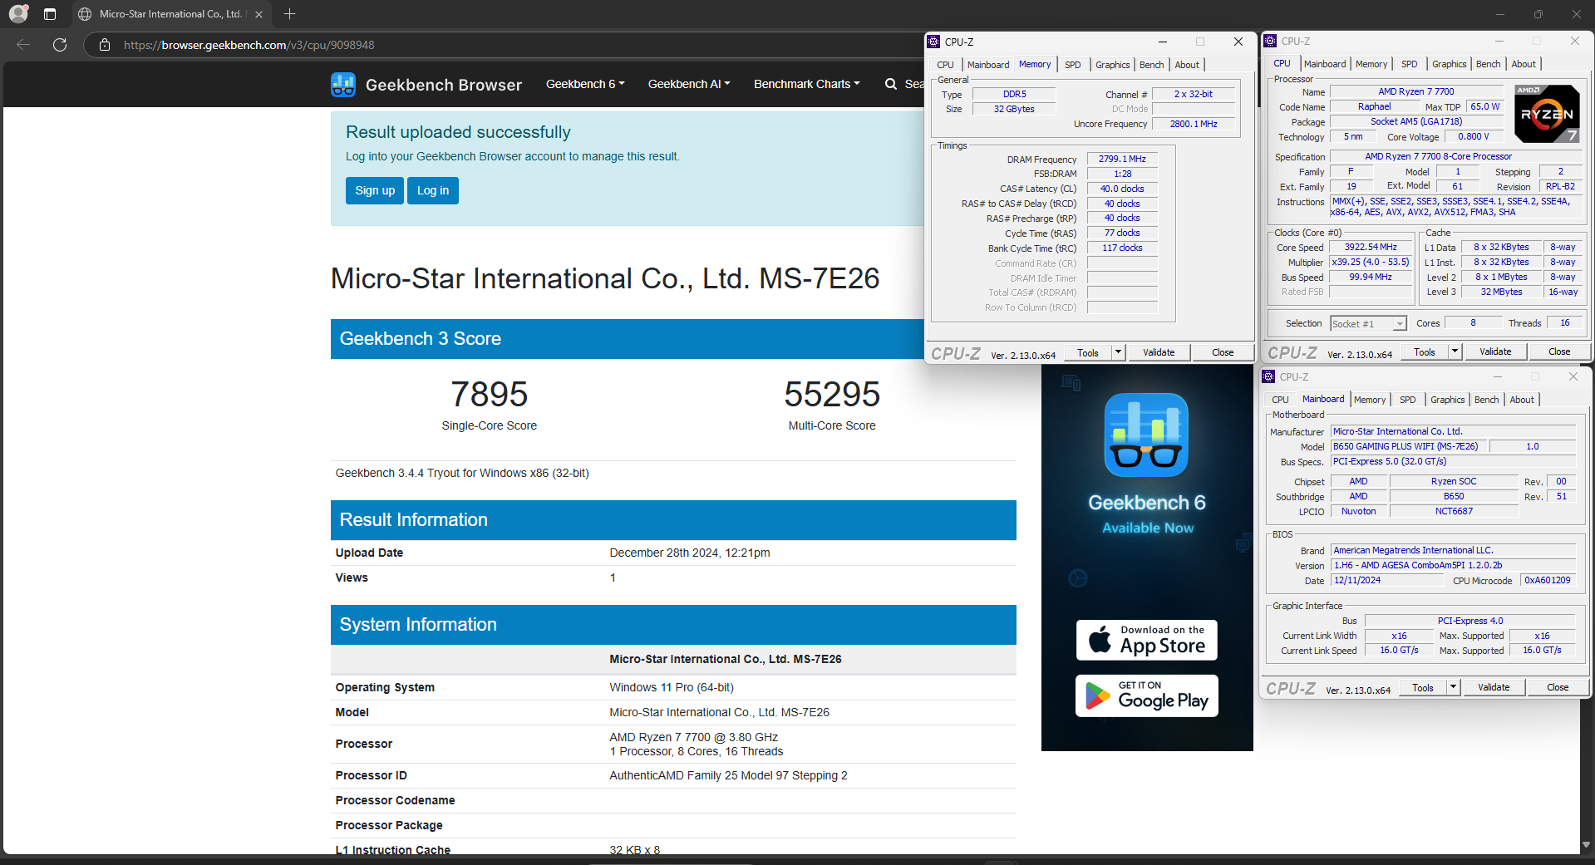The image size is (1595, 865).
Task: Open Tools dropdown arrow in CPU tab CPU-Z window
Action: [1455, 351]
